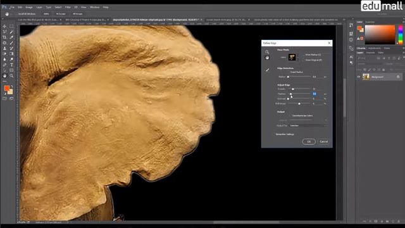The width and height of the screenshot is (405, 228).
Task: Select the Blur tool
Action: (4, 59)
